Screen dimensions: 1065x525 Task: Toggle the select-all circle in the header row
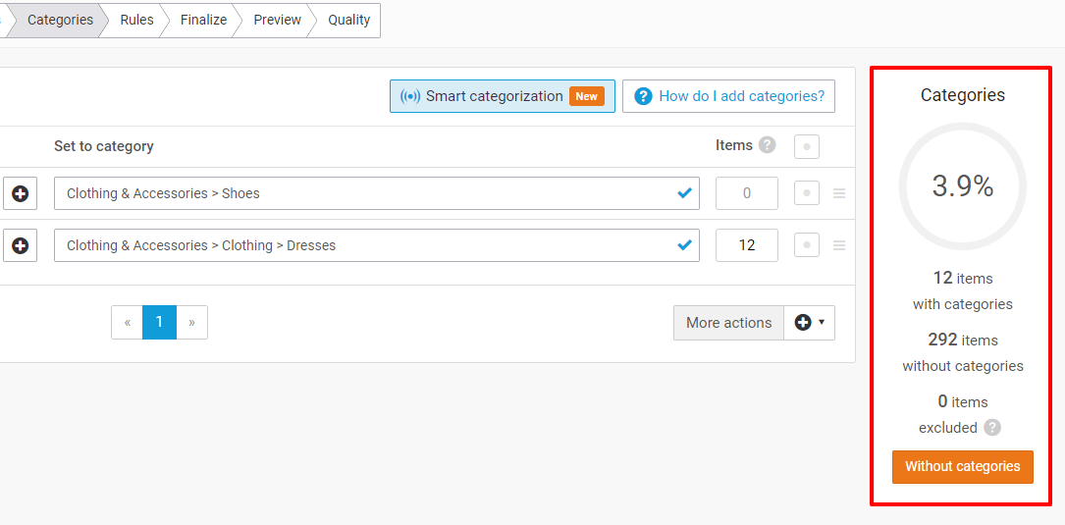[x=807, y=146]
